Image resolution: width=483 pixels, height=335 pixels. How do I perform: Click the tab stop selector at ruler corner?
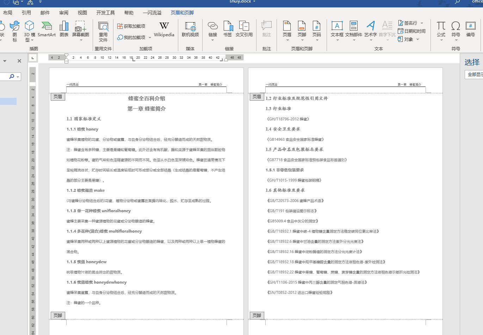[x=32, y=58]
